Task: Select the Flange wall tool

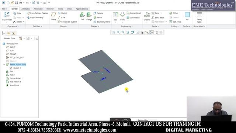Action: pyautogui.click(x=89, y=16)
